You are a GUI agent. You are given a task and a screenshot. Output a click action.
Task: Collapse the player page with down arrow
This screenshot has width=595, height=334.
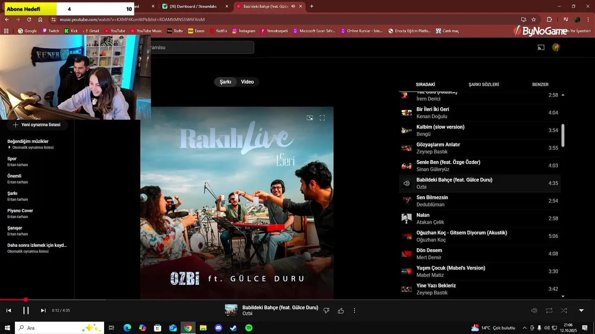click(581, 310)
